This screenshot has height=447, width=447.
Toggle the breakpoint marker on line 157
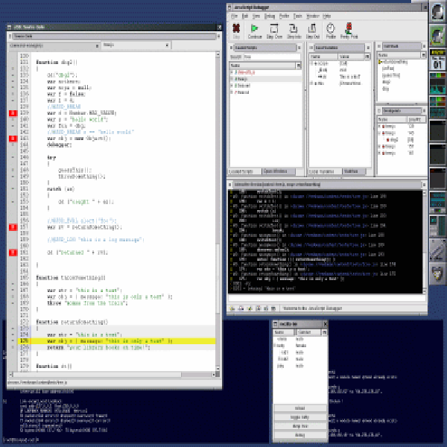[13, 227]
